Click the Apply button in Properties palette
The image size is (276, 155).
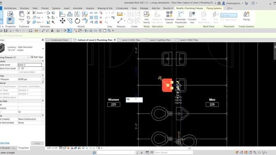pyautogui.click(x=38, y=143)
